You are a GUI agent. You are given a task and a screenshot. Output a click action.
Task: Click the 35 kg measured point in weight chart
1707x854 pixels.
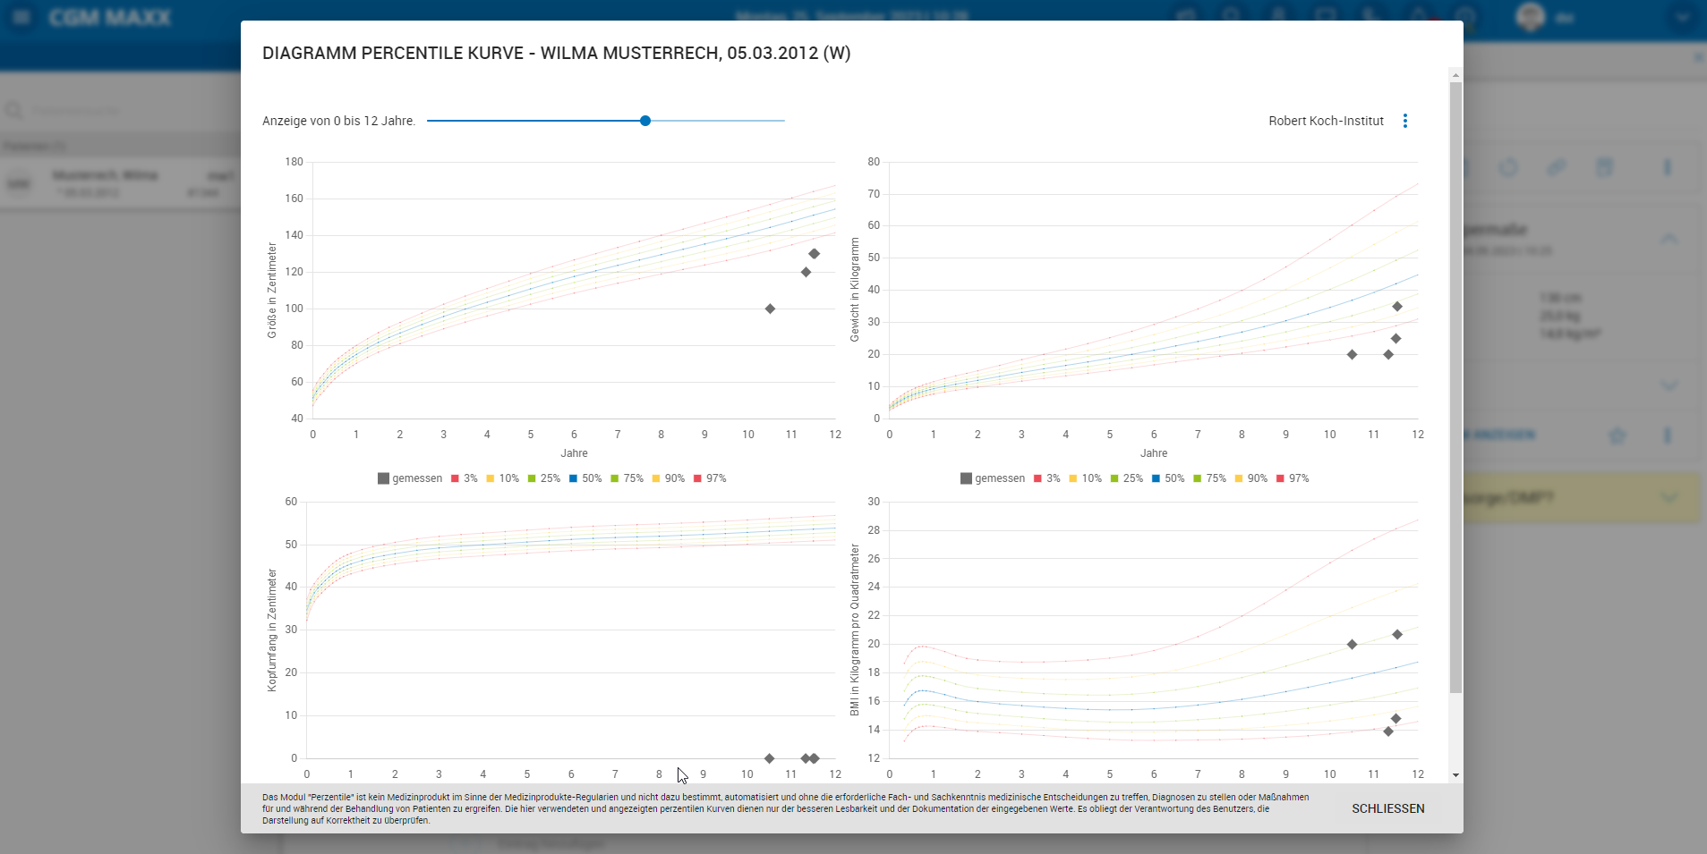pyautogui.click(x=1396, y=307)
